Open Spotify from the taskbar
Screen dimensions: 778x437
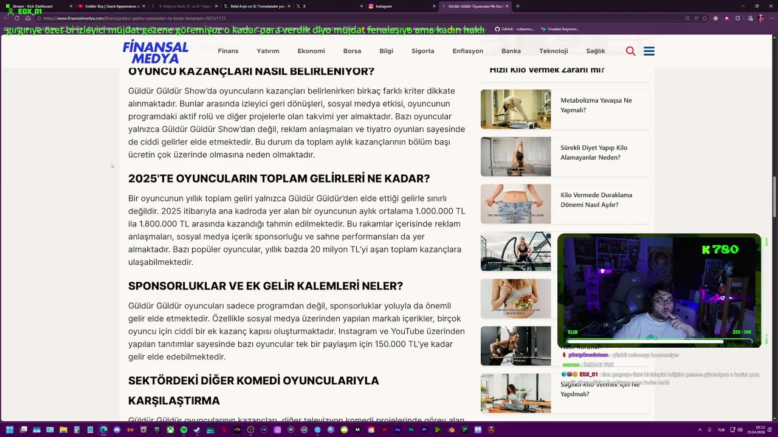click(x=184, y=430)
